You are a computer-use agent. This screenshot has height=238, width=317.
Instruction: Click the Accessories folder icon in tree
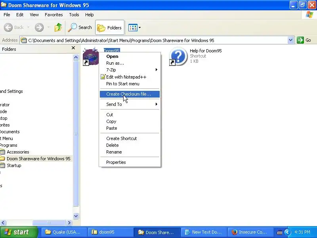tap(2, 152)
